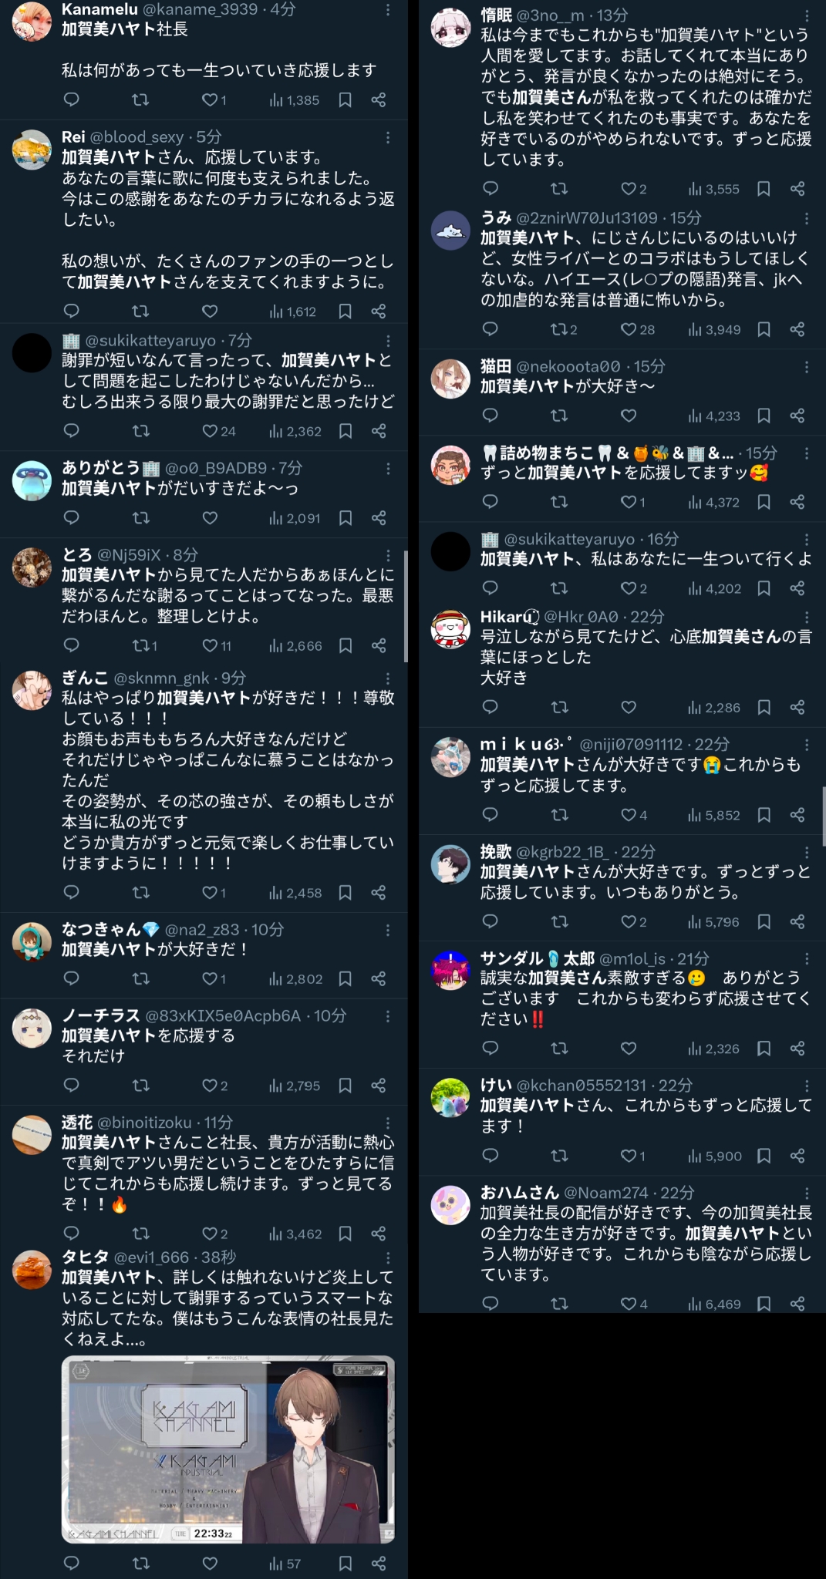Share the なつきゃん @na2_z83 tweet

(379, 979)
